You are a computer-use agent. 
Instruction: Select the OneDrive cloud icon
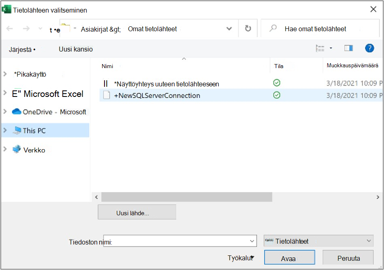[17, 112]
